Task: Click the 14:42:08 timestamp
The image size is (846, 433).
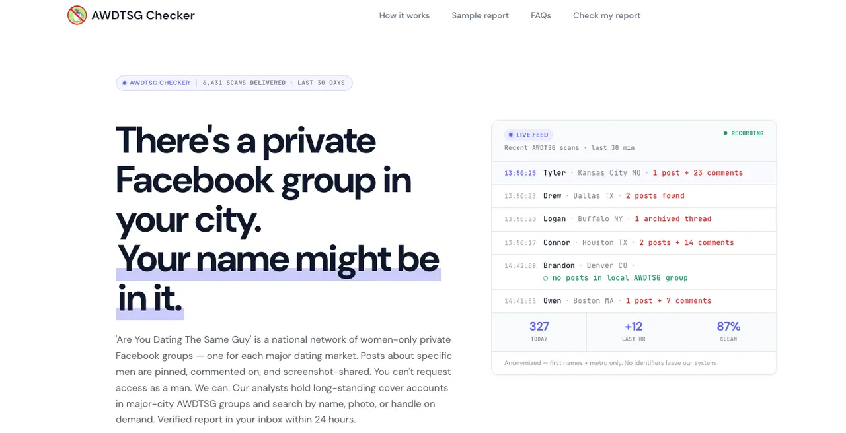Action: click(x=520, y=266)
